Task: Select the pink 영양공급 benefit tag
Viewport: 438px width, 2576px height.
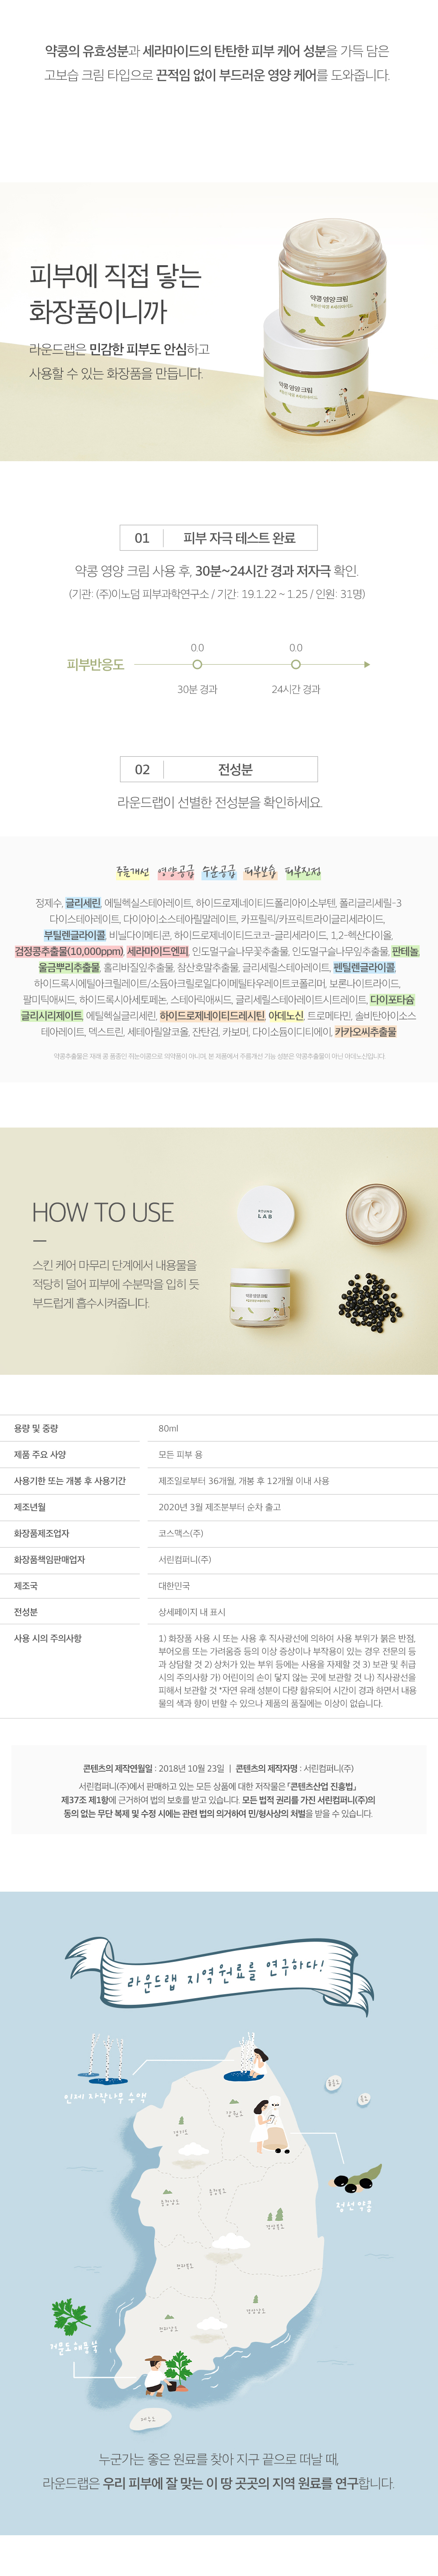Action: (176, 872)
